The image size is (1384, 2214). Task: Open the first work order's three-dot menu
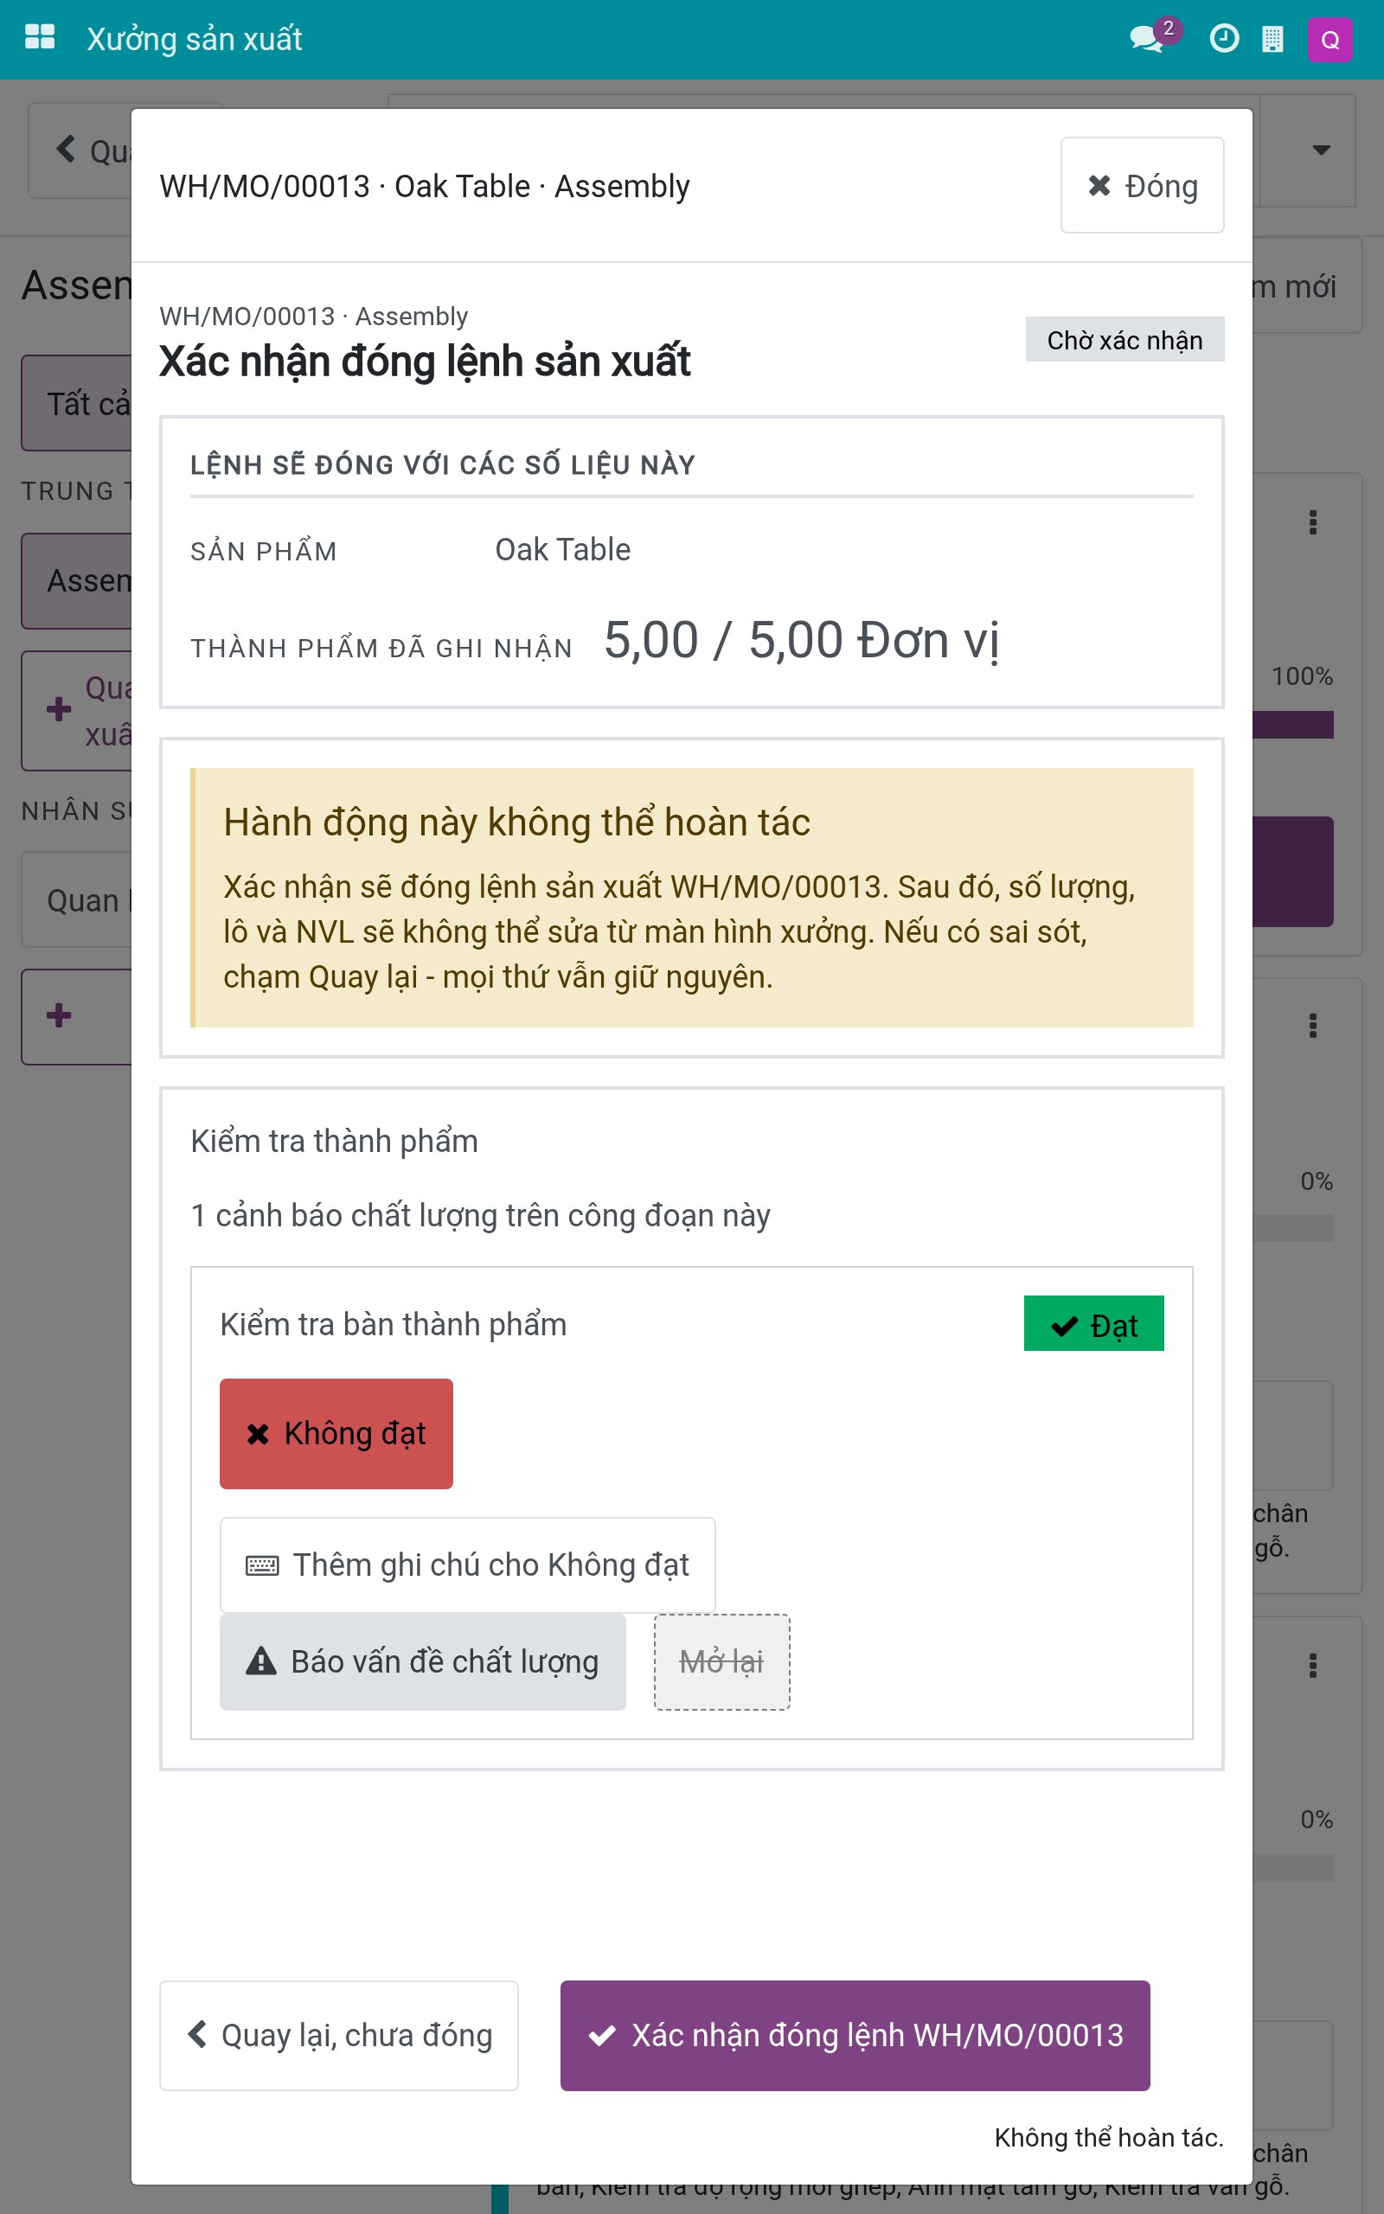pyautogui.click(x=1312, y=522)
